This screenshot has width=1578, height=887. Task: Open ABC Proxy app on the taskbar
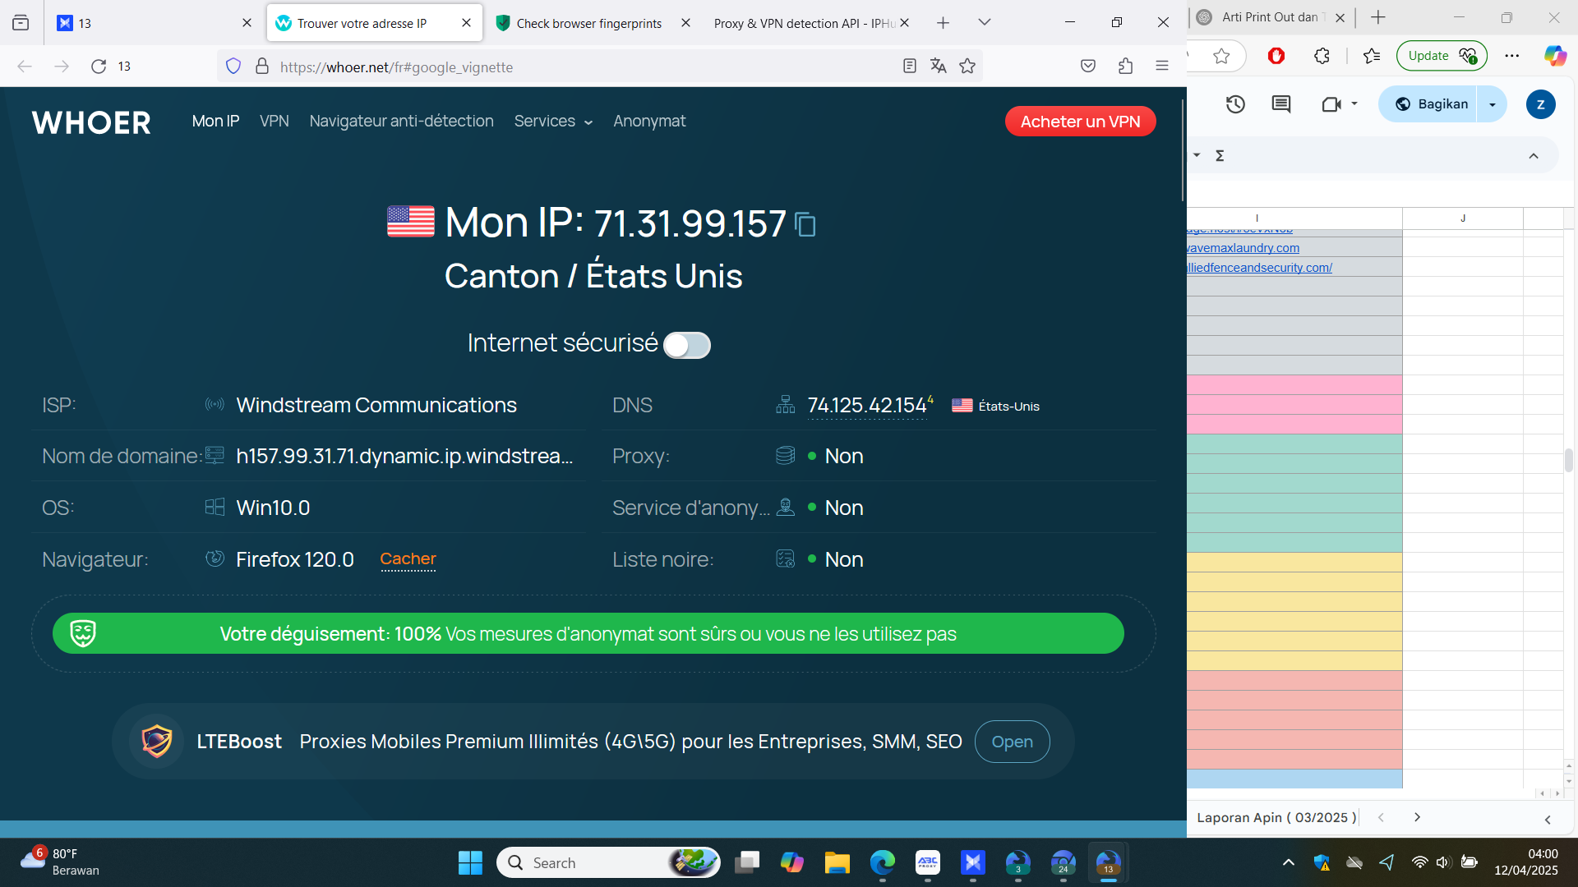tap(928, 862)
